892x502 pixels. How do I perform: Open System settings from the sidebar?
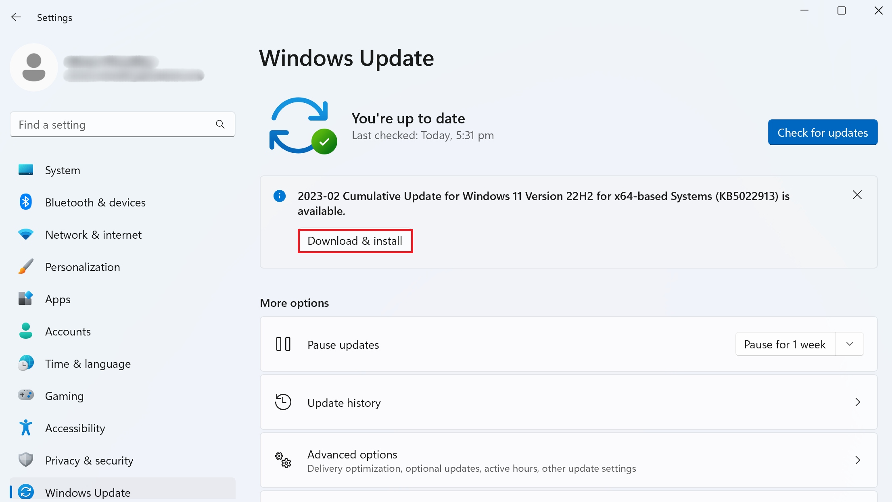tap(63, 170)
